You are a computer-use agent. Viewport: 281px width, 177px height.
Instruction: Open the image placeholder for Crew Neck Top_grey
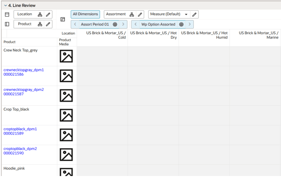click(66, 56)
